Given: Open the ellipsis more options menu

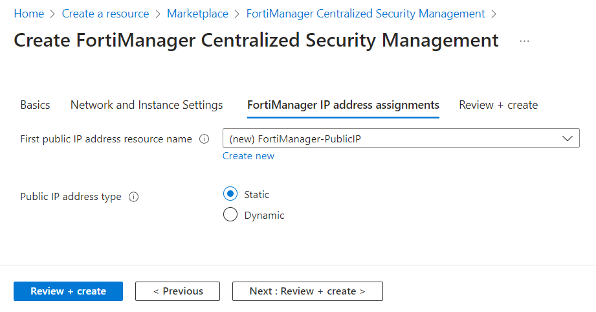Looking at the screenshot, I should (524, 41).
